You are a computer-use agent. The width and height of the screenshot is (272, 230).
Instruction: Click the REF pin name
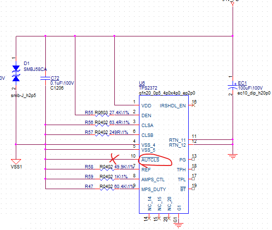click(146, 170)
